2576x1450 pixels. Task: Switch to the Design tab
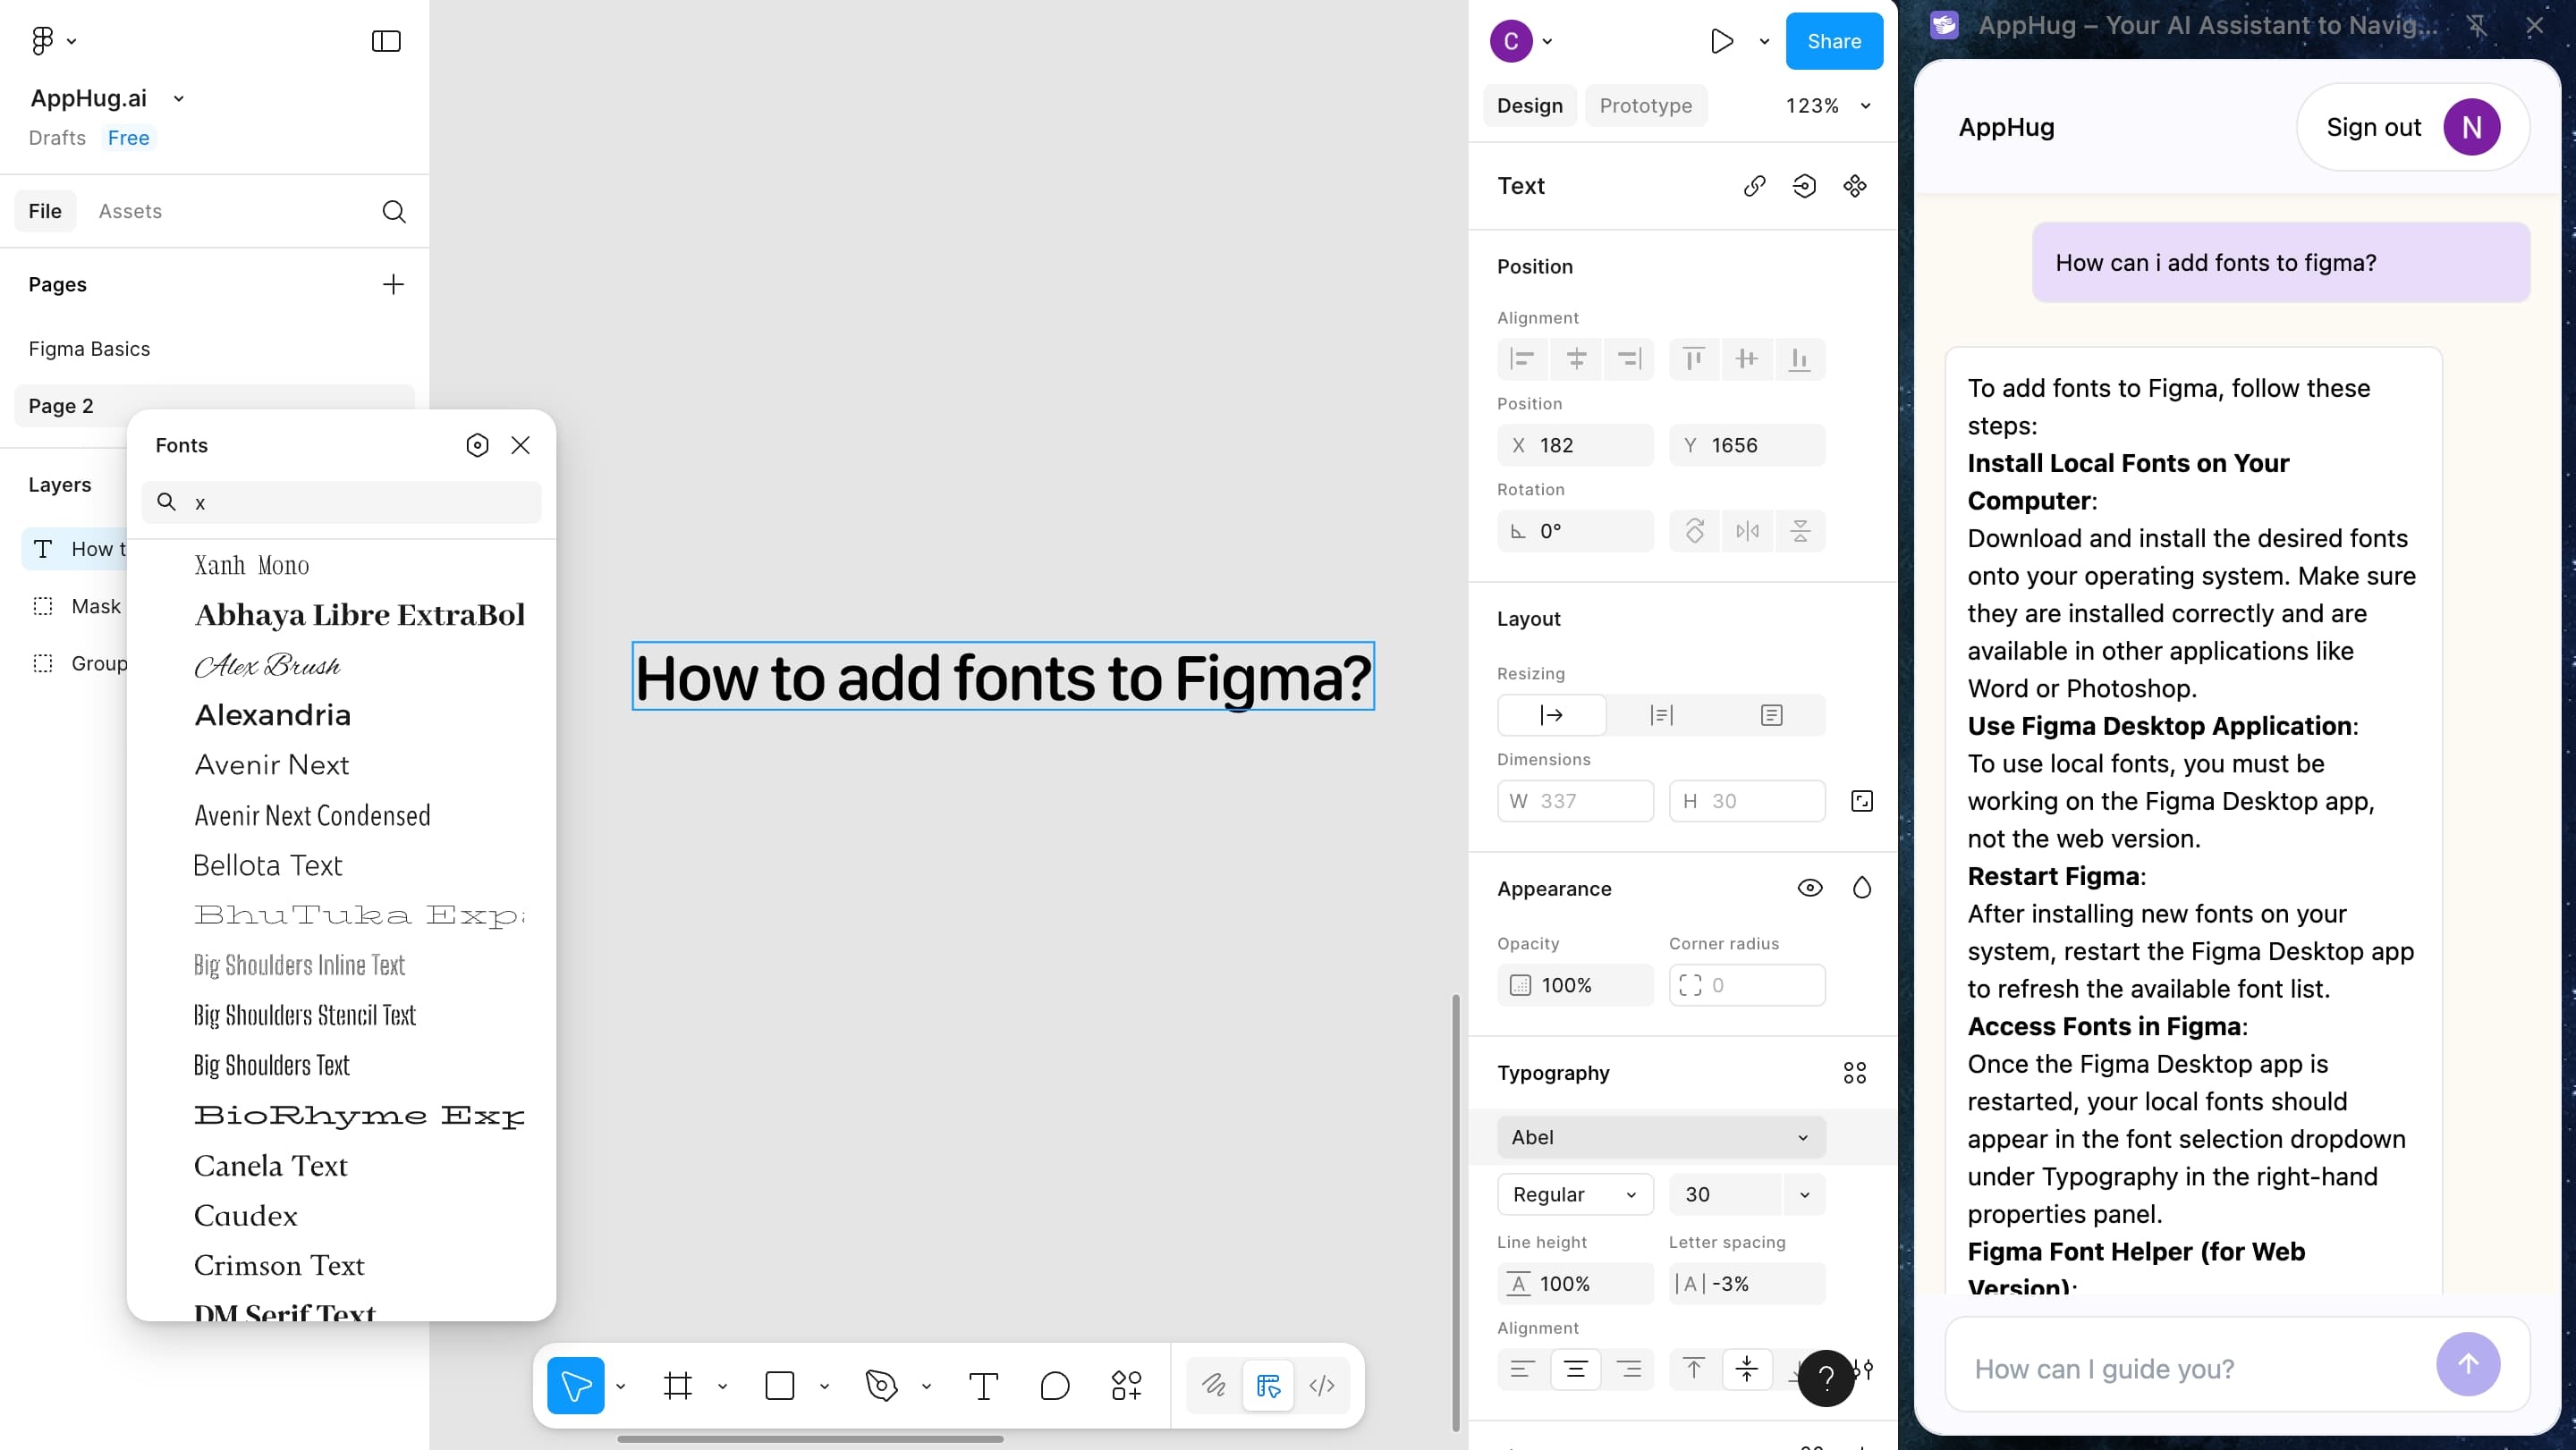(x=1529, y=105)
